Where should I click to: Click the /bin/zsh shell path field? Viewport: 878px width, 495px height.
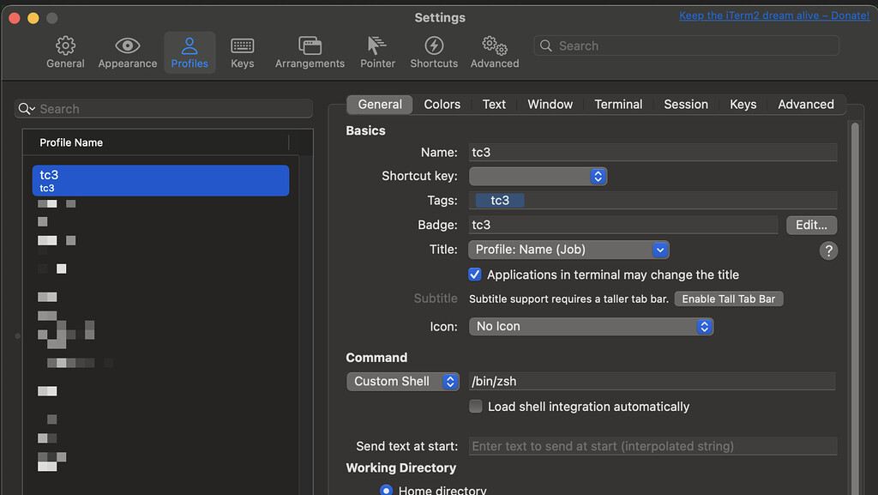[x=652, y=381]
